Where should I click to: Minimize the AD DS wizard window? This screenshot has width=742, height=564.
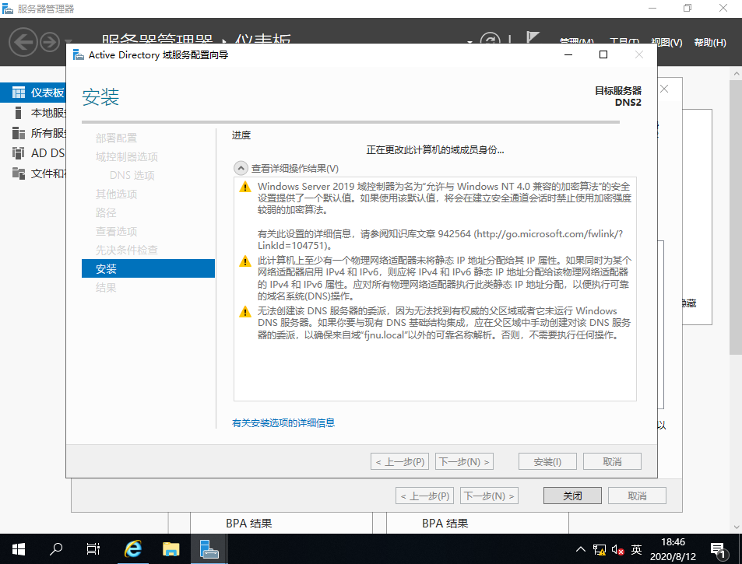point(568,54)
